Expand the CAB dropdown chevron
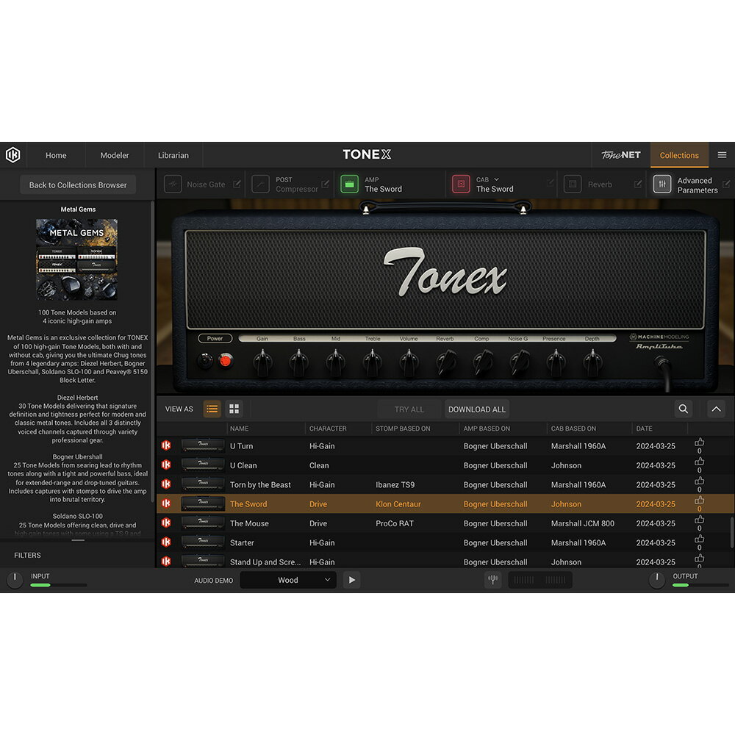 [496, 179]
